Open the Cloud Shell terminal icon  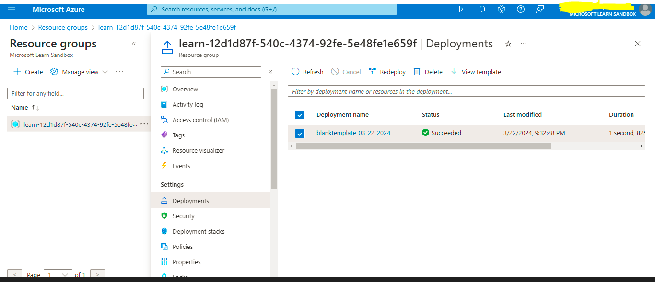pos(463,9)
